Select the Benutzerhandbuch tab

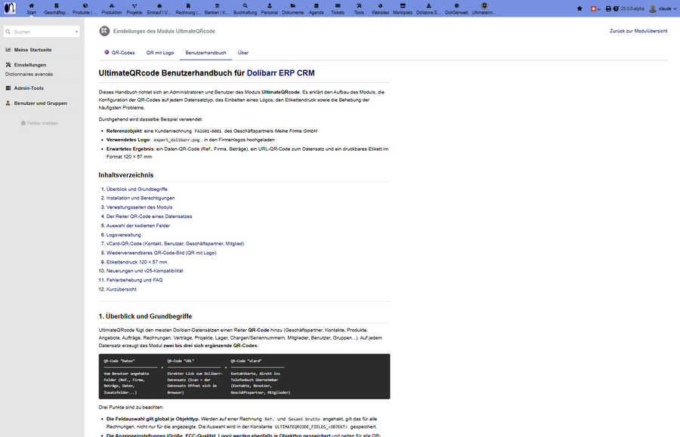point(206,53)
